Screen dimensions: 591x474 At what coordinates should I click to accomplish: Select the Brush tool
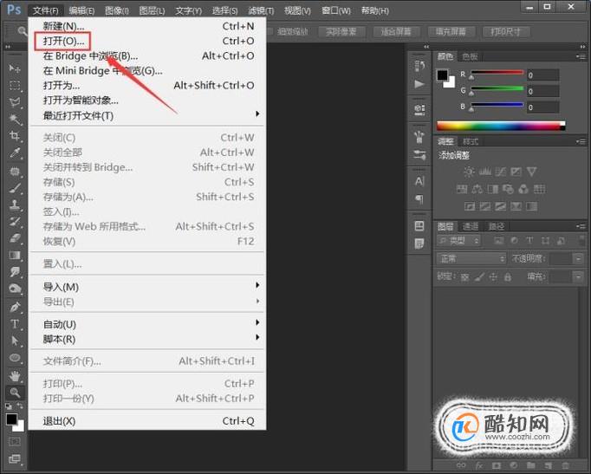15,188
